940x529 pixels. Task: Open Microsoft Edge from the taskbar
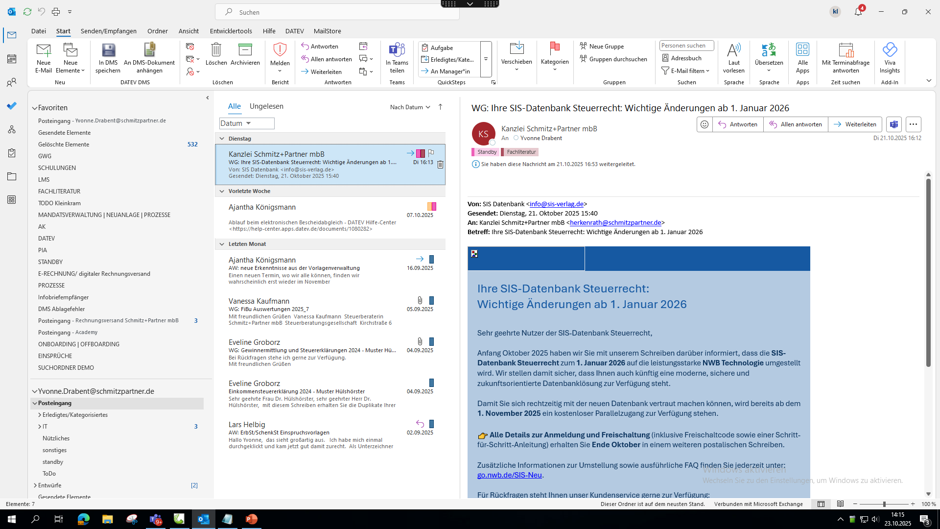click(84, 519)
